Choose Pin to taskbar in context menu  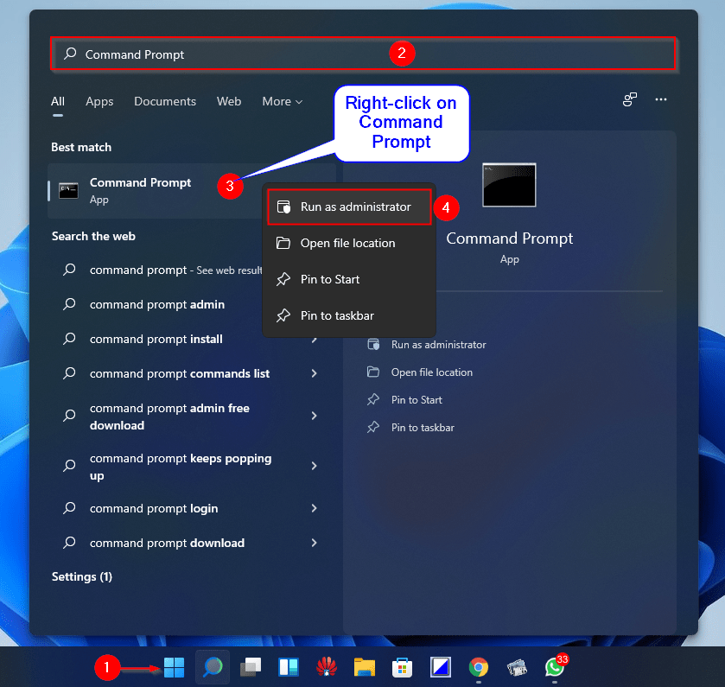pyautogui.click(x=349, y=315)
